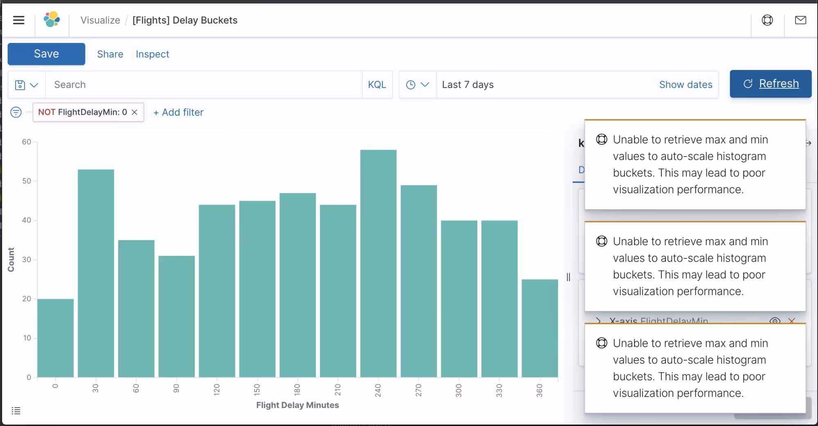Toggle the chart legend list icon
818x426 pixels.
click(x=16, y=410)
